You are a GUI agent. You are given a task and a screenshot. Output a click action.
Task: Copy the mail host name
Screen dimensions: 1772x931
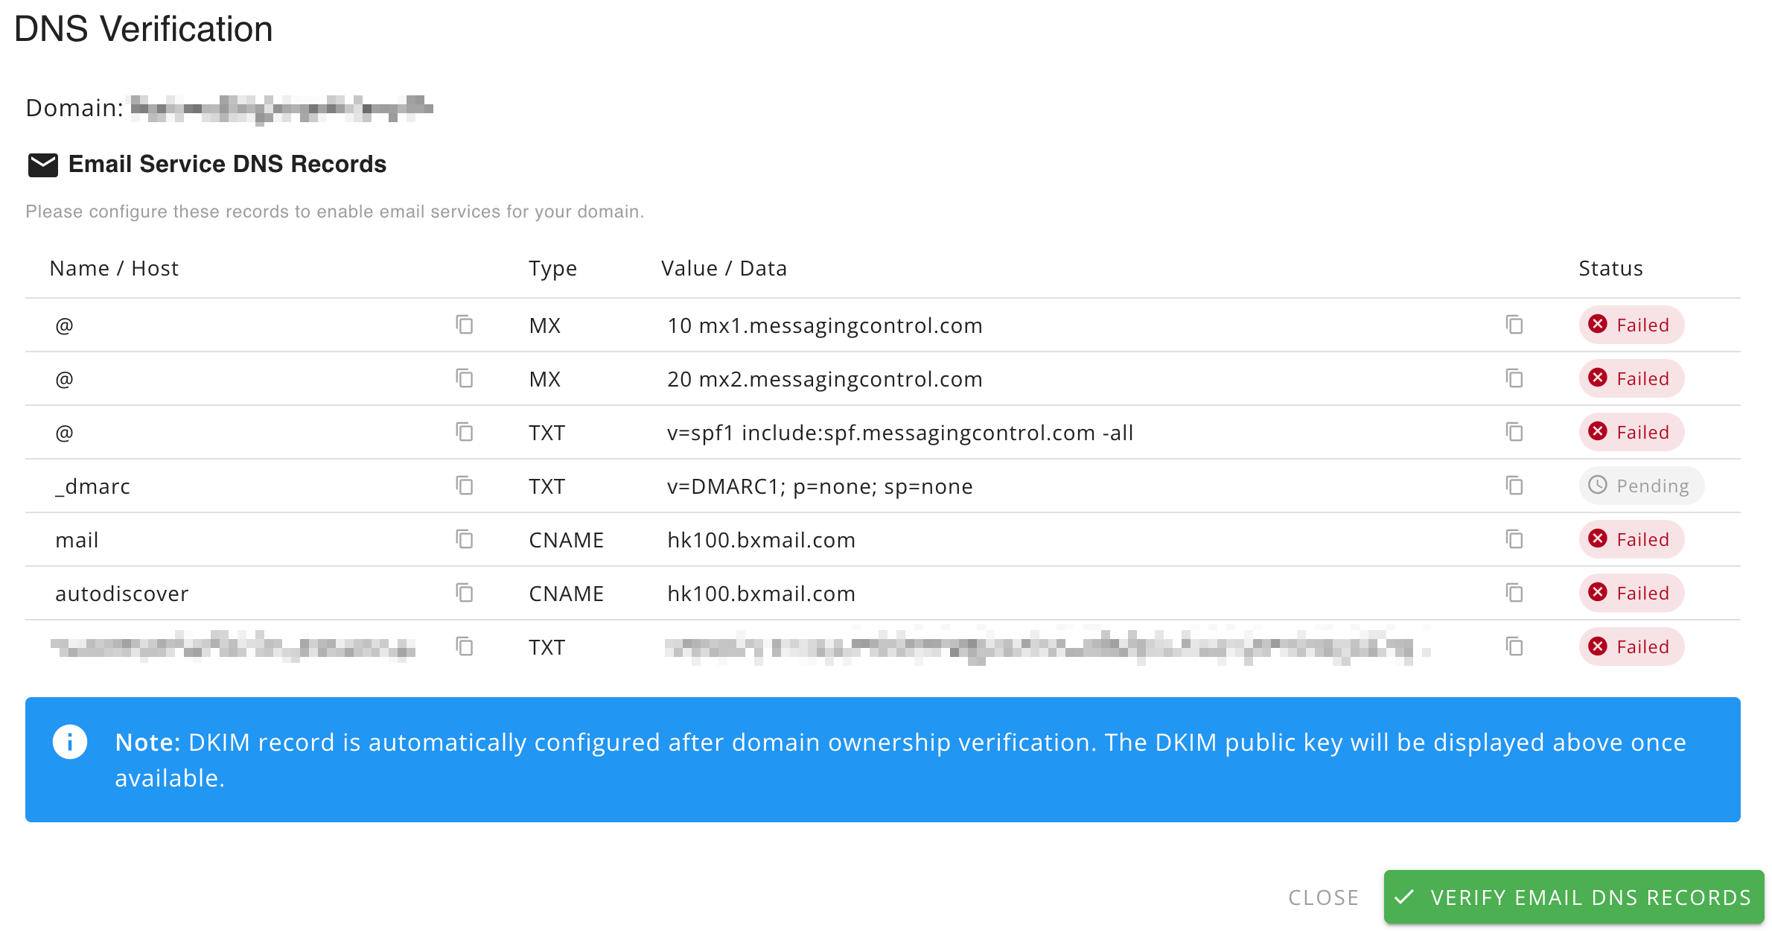(x=465, y=539)
